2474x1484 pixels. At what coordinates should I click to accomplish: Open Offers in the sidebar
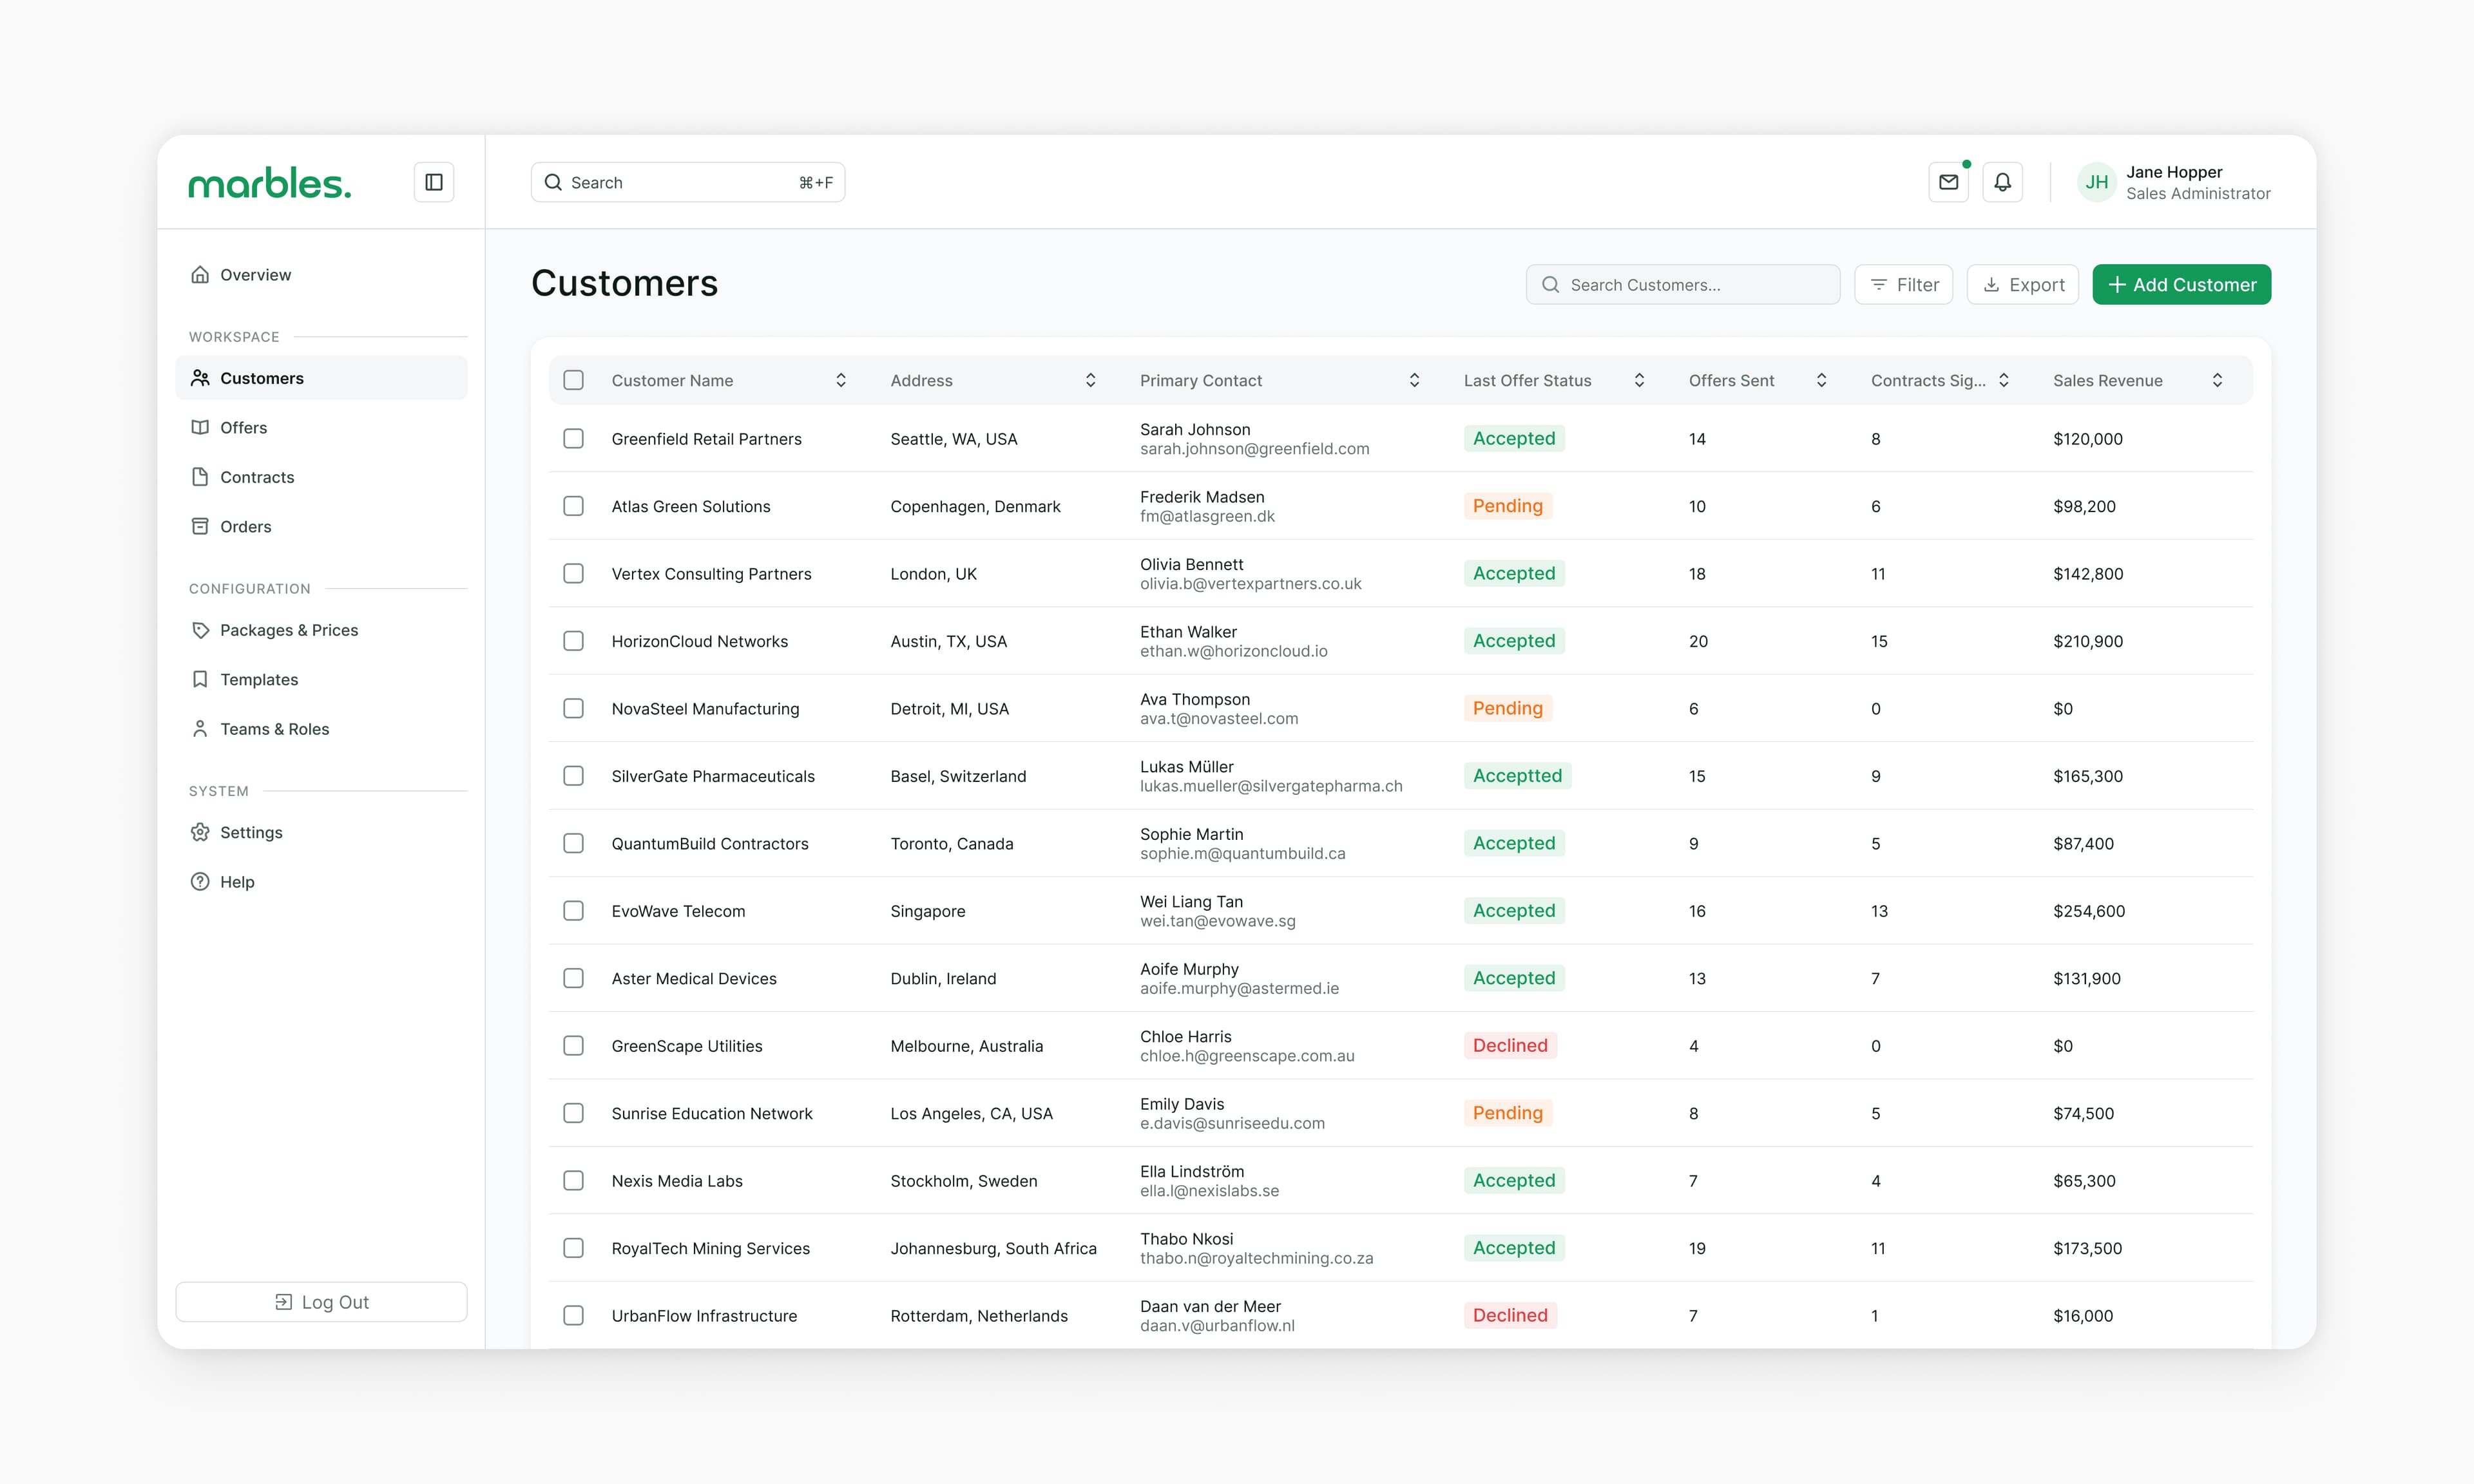click(x=321, y=428)
